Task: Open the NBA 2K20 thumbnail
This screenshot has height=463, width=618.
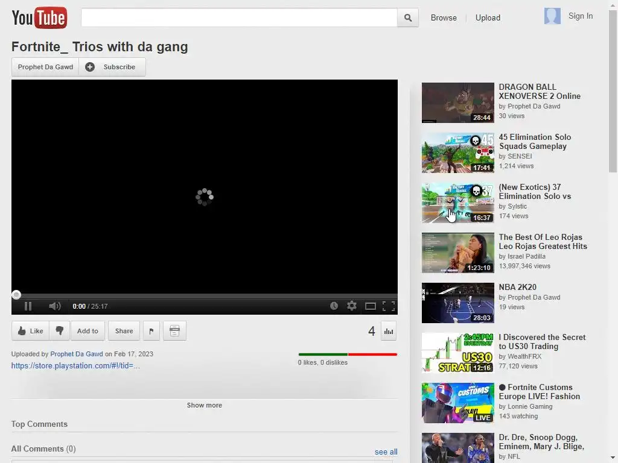Action: click(457, 303)
